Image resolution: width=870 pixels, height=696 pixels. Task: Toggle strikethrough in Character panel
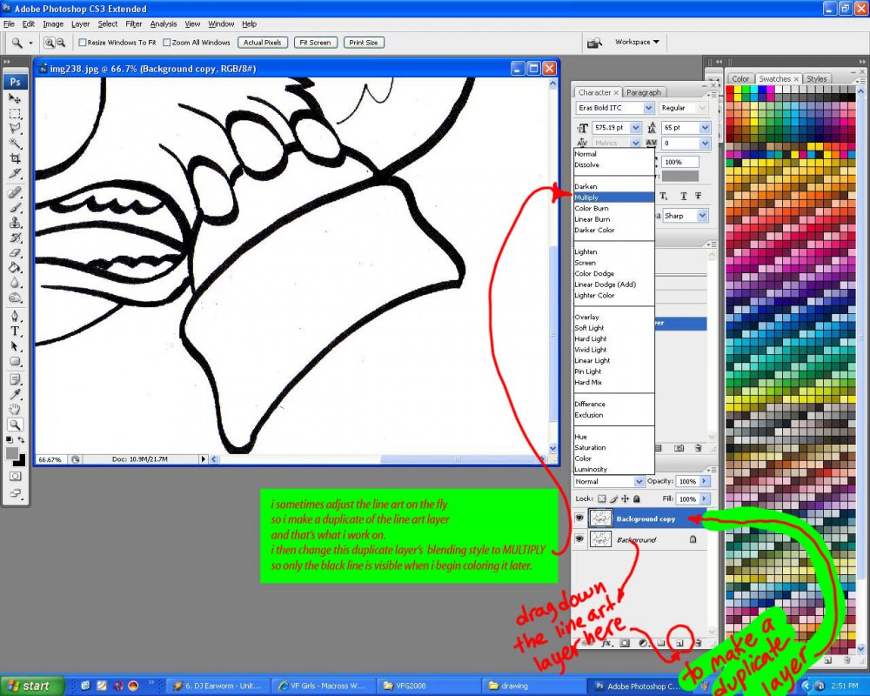pos(698,196)
